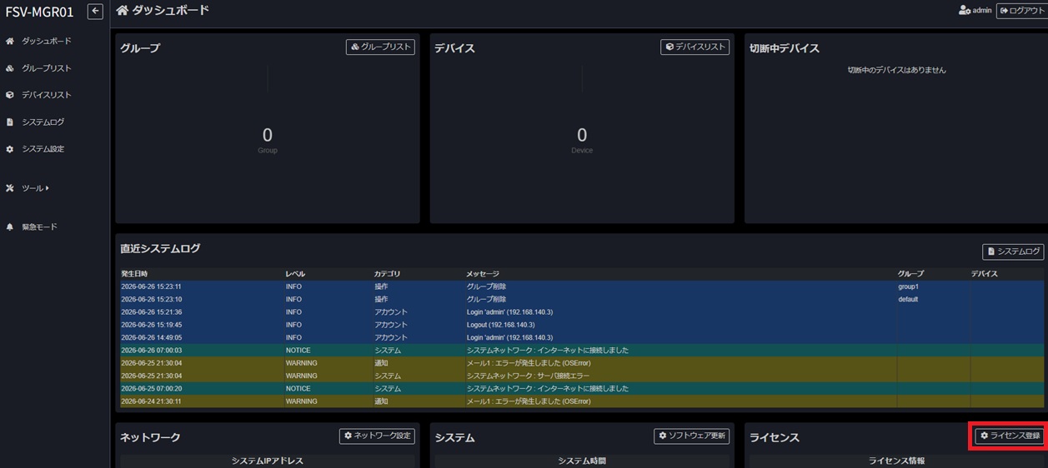Click デバイスリスト button in Device card
This screenshot has height=468, width=1048.
click(694, 47)
